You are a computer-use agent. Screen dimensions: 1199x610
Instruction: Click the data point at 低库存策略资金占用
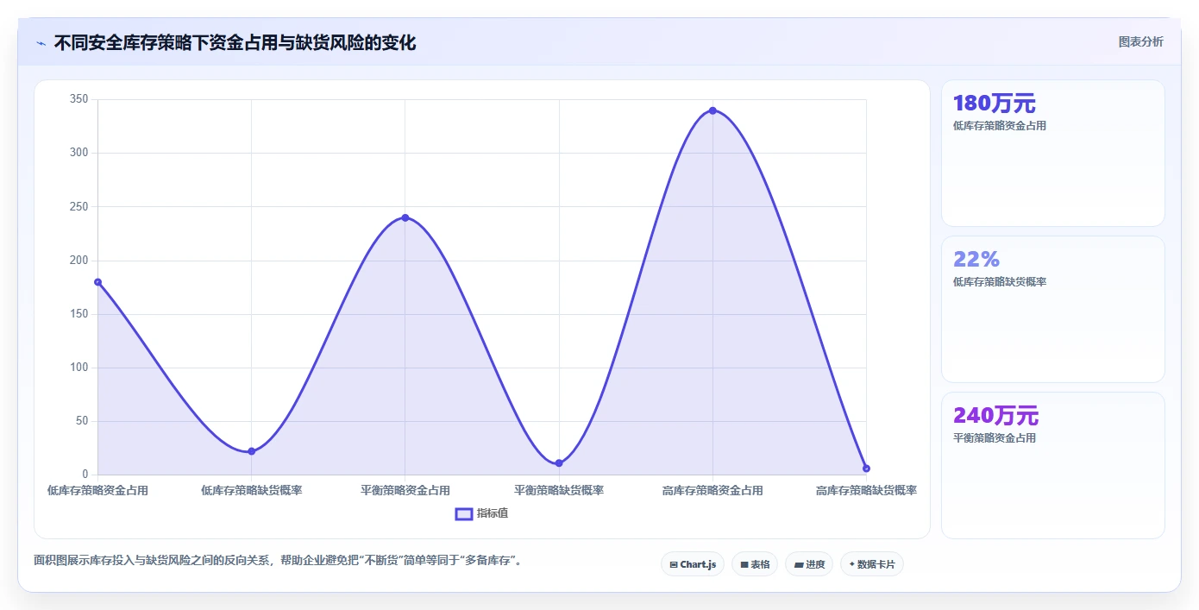pos(97,282)
